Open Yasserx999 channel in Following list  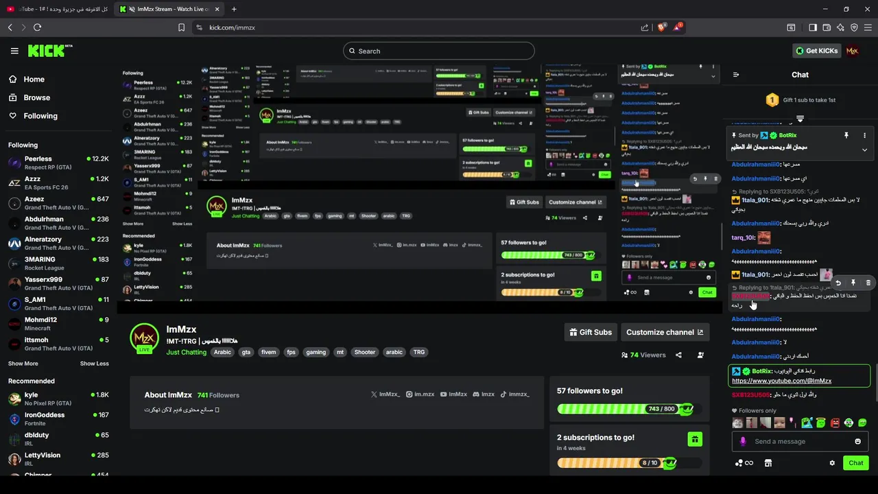click(58, 283)
